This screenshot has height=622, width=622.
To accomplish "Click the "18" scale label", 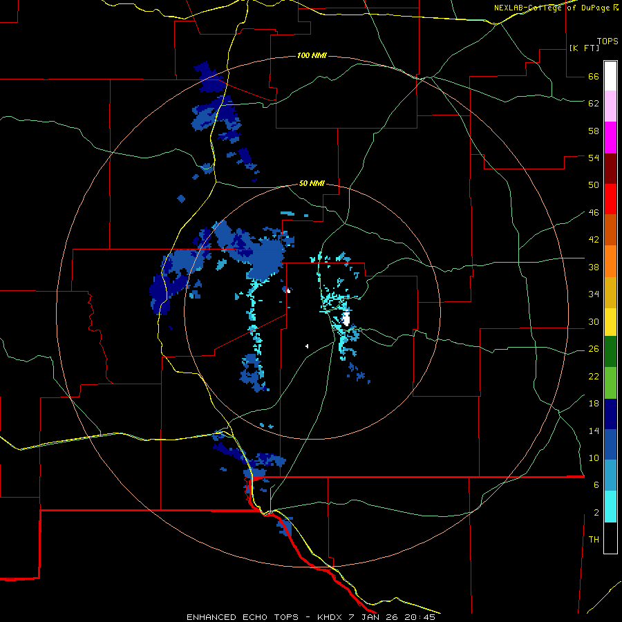I will (x=594, y=404).
